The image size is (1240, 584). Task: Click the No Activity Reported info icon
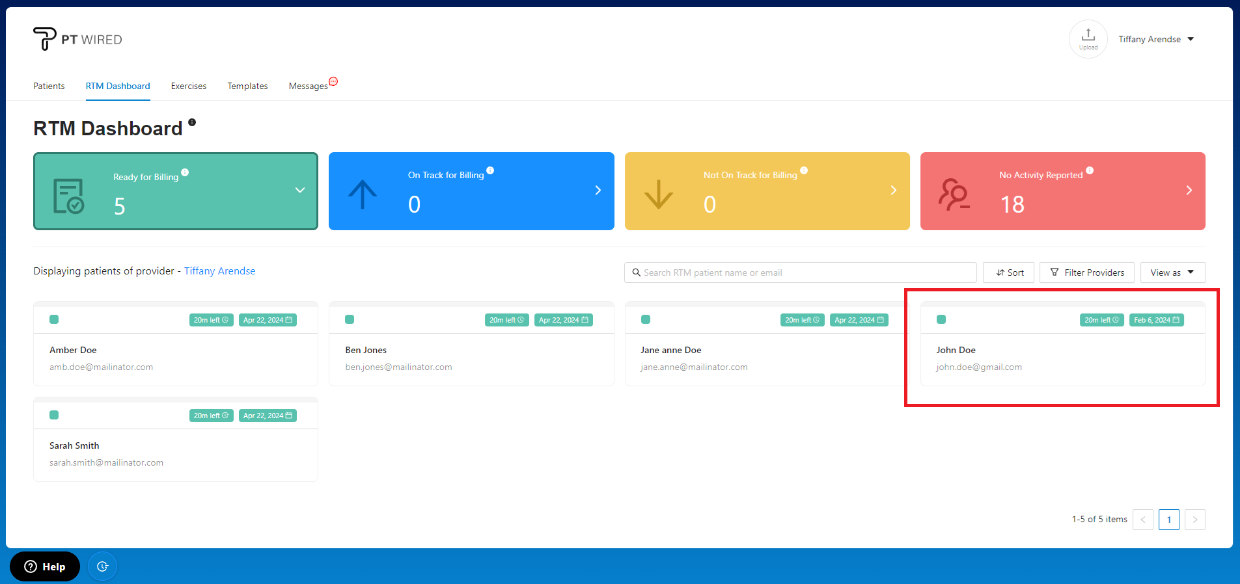(1090, 170)
